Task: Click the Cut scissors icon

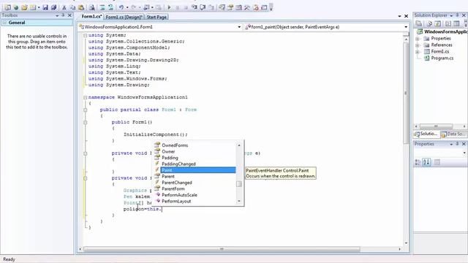Action: (64, 7)
